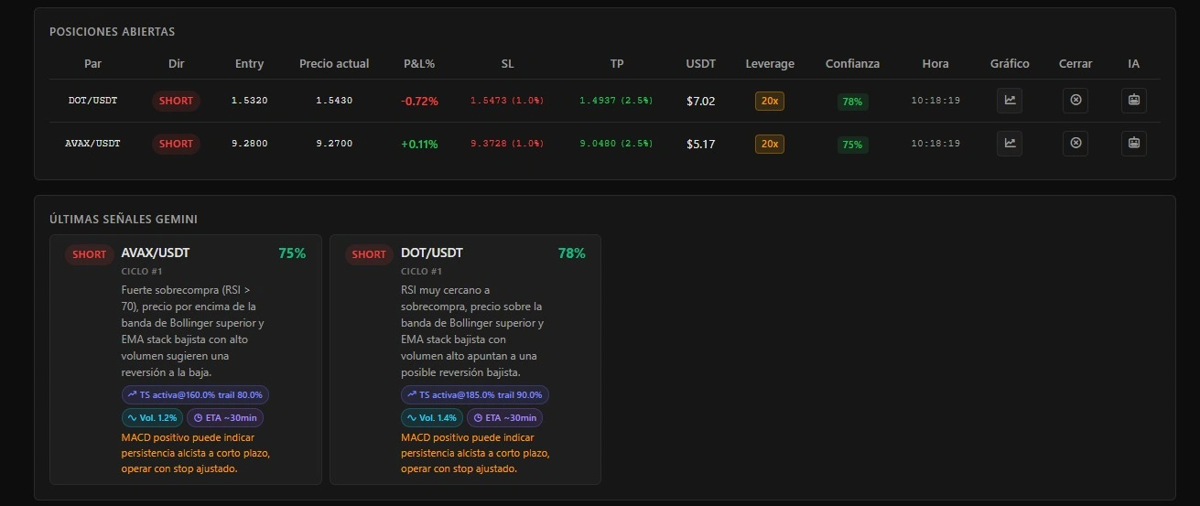Click the Vol. 1.4% tag

tap(432, 417)
